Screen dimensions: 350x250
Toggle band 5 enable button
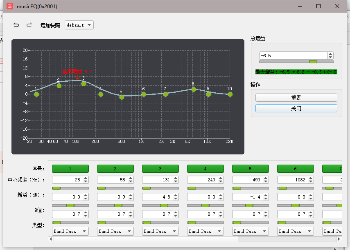click(251, 169)
